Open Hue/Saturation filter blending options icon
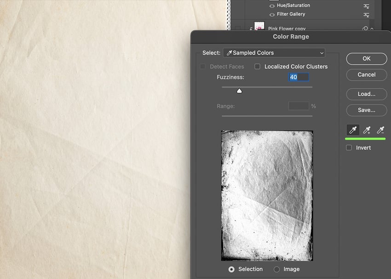This screenshot has height=279, width=391. 366,6
